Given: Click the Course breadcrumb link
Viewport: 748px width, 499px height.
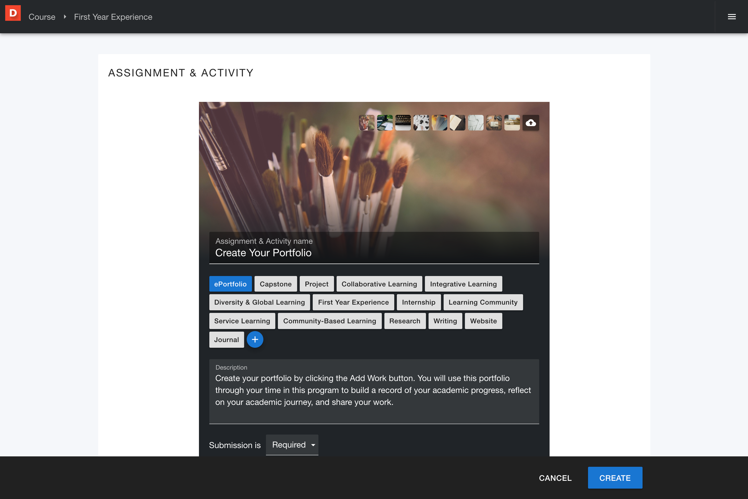Looking at the screenshot, I should [42, 17].
